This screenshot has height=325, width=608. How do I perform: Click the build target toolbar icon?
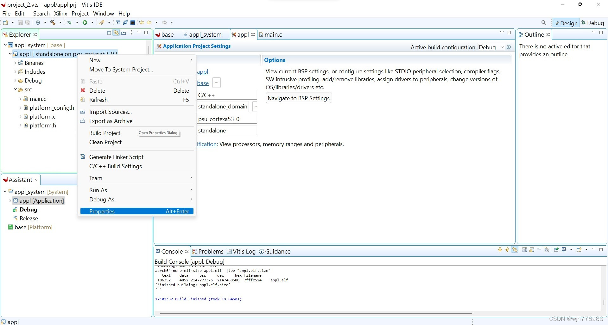[x=38, y=22]
